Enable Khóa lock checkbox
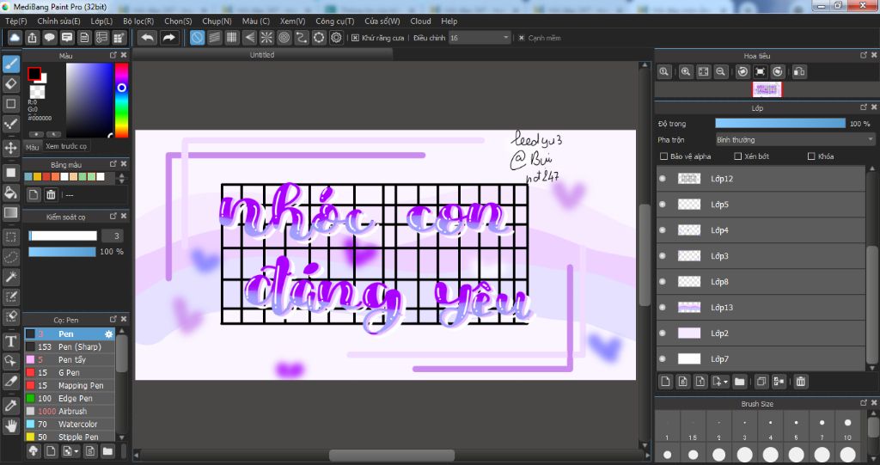The height and width of the screenshot is (465, 880). [x=811, y=156]
